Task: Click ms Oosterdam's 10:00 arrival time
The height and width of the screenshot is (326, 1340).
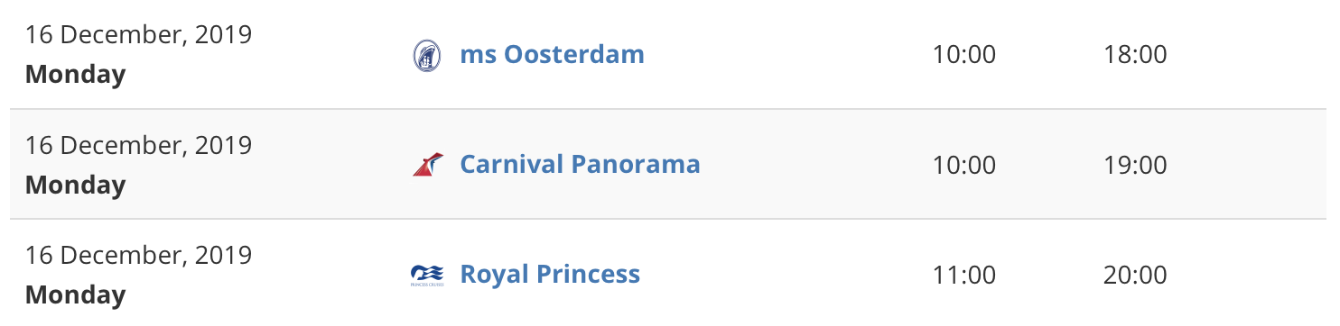Action: [x=964, y=55]
